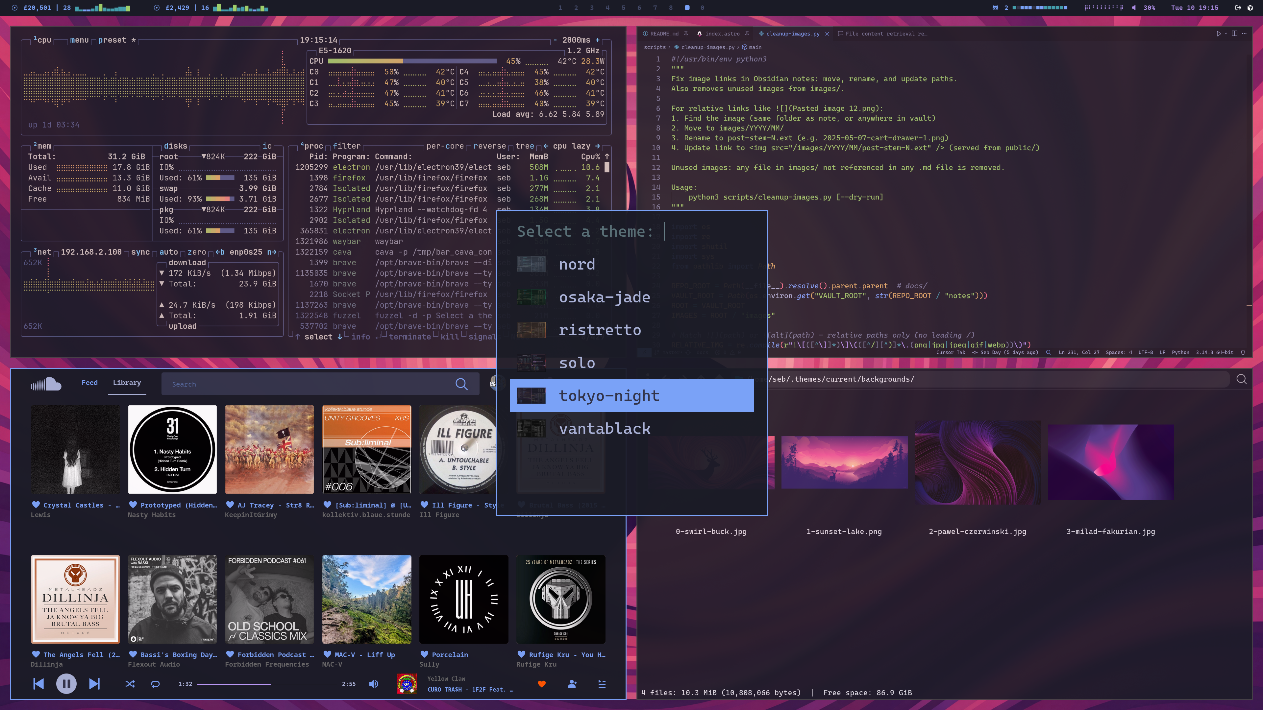This screenshot has width=1263, height=710.
Task: Switch to the index.astro tab
Action: [x=722, y=34]
